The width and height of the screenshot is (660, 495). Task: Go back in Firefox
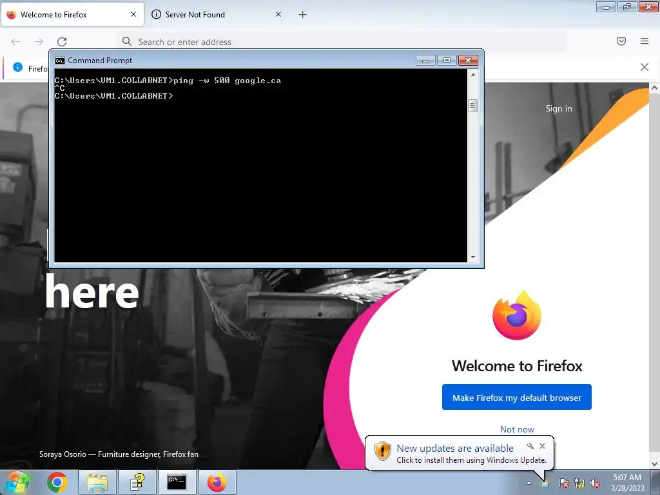pyautogui.click(x=15, y=42)
